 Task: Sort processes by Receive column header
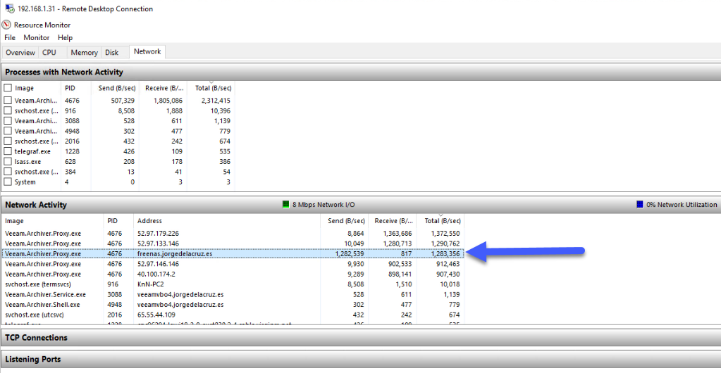point(164,88)
